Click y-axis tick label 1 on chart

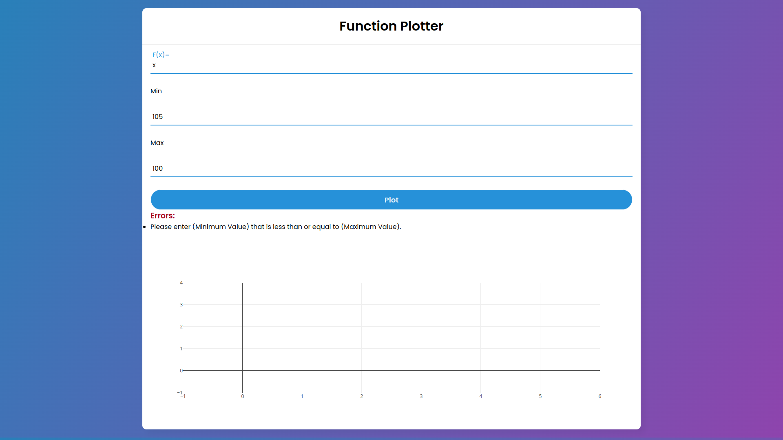pyautogui.click(x=181, y=349)
